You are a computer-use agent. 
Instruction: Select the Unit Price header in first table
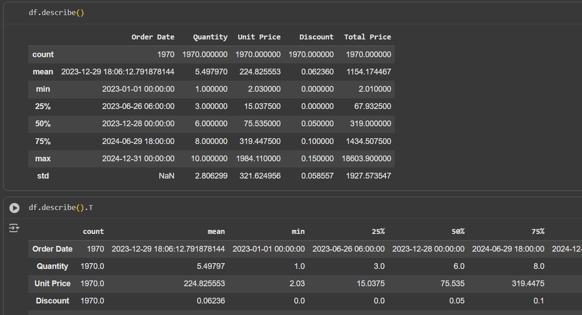point(259,37)
